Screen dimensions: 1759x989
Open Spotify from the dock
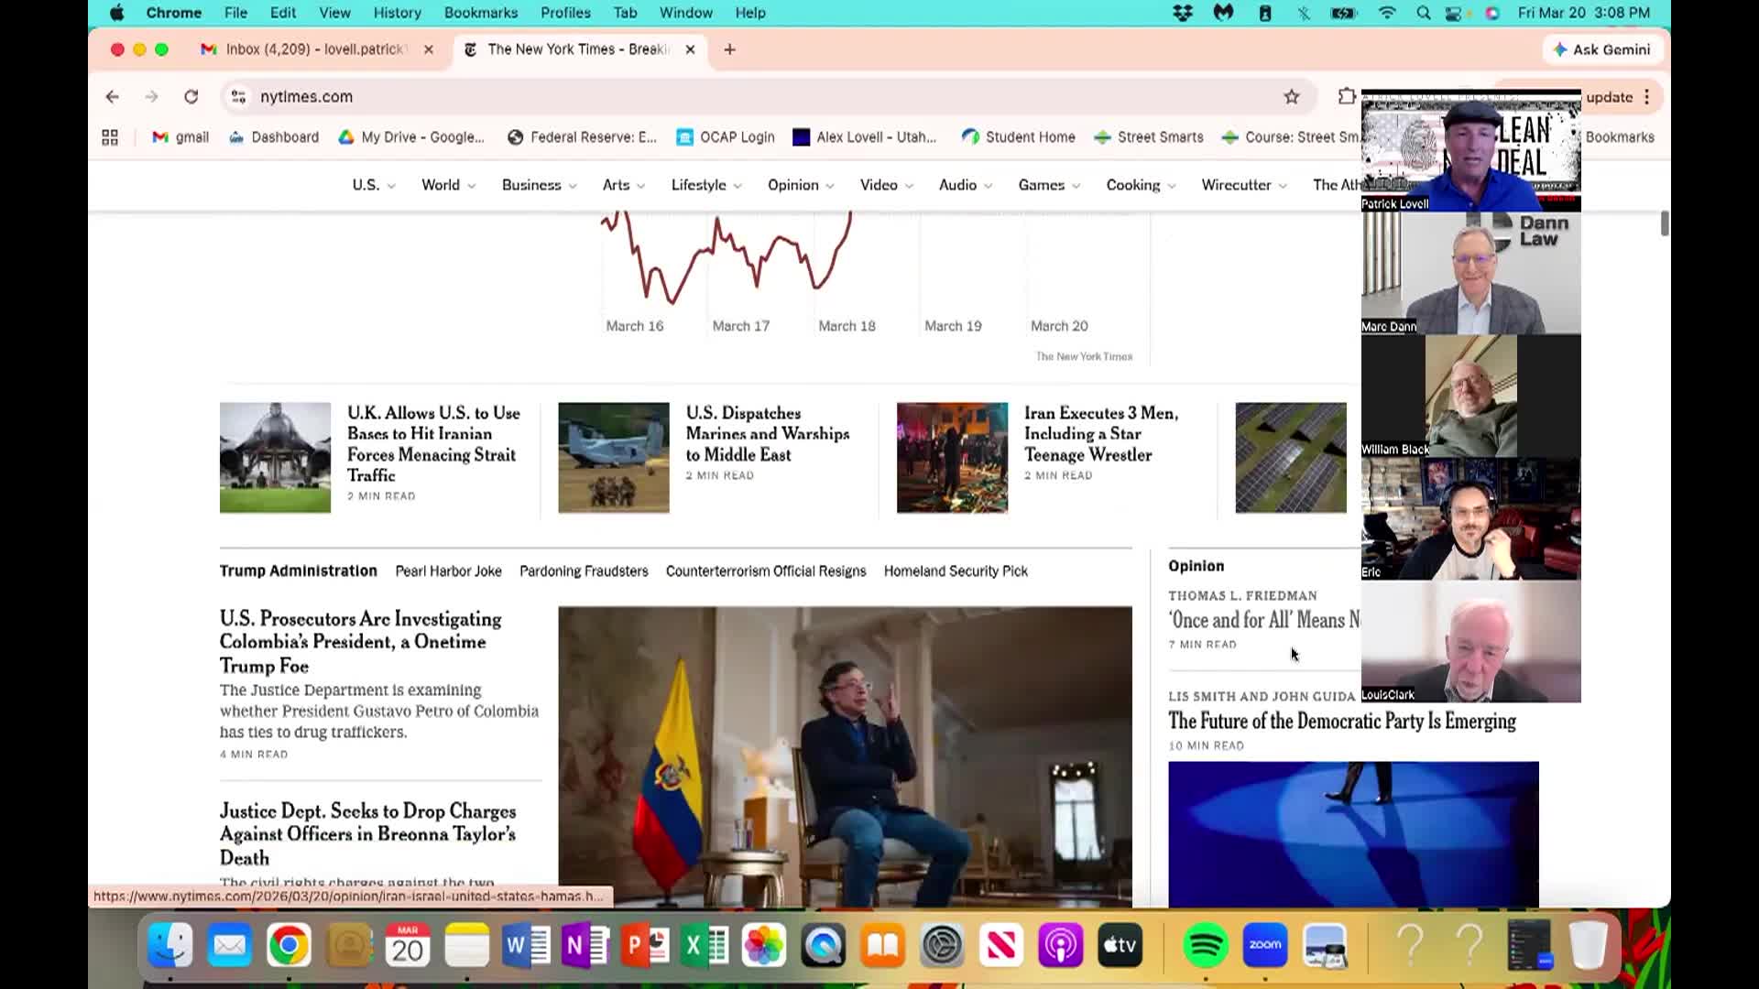[x=1205, y=945]
